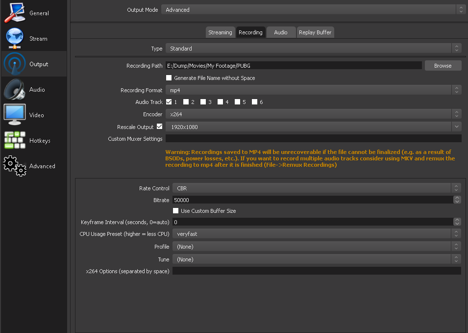Open Video settings via monitor icon
This screenshot has width=468, height=333.
click(15, 115)
